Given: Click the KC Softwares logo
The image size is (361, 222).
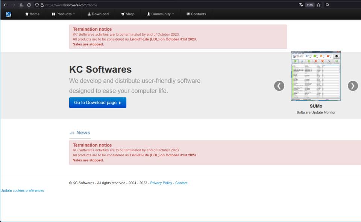Looking at the screenshot, I should [8, 14].
